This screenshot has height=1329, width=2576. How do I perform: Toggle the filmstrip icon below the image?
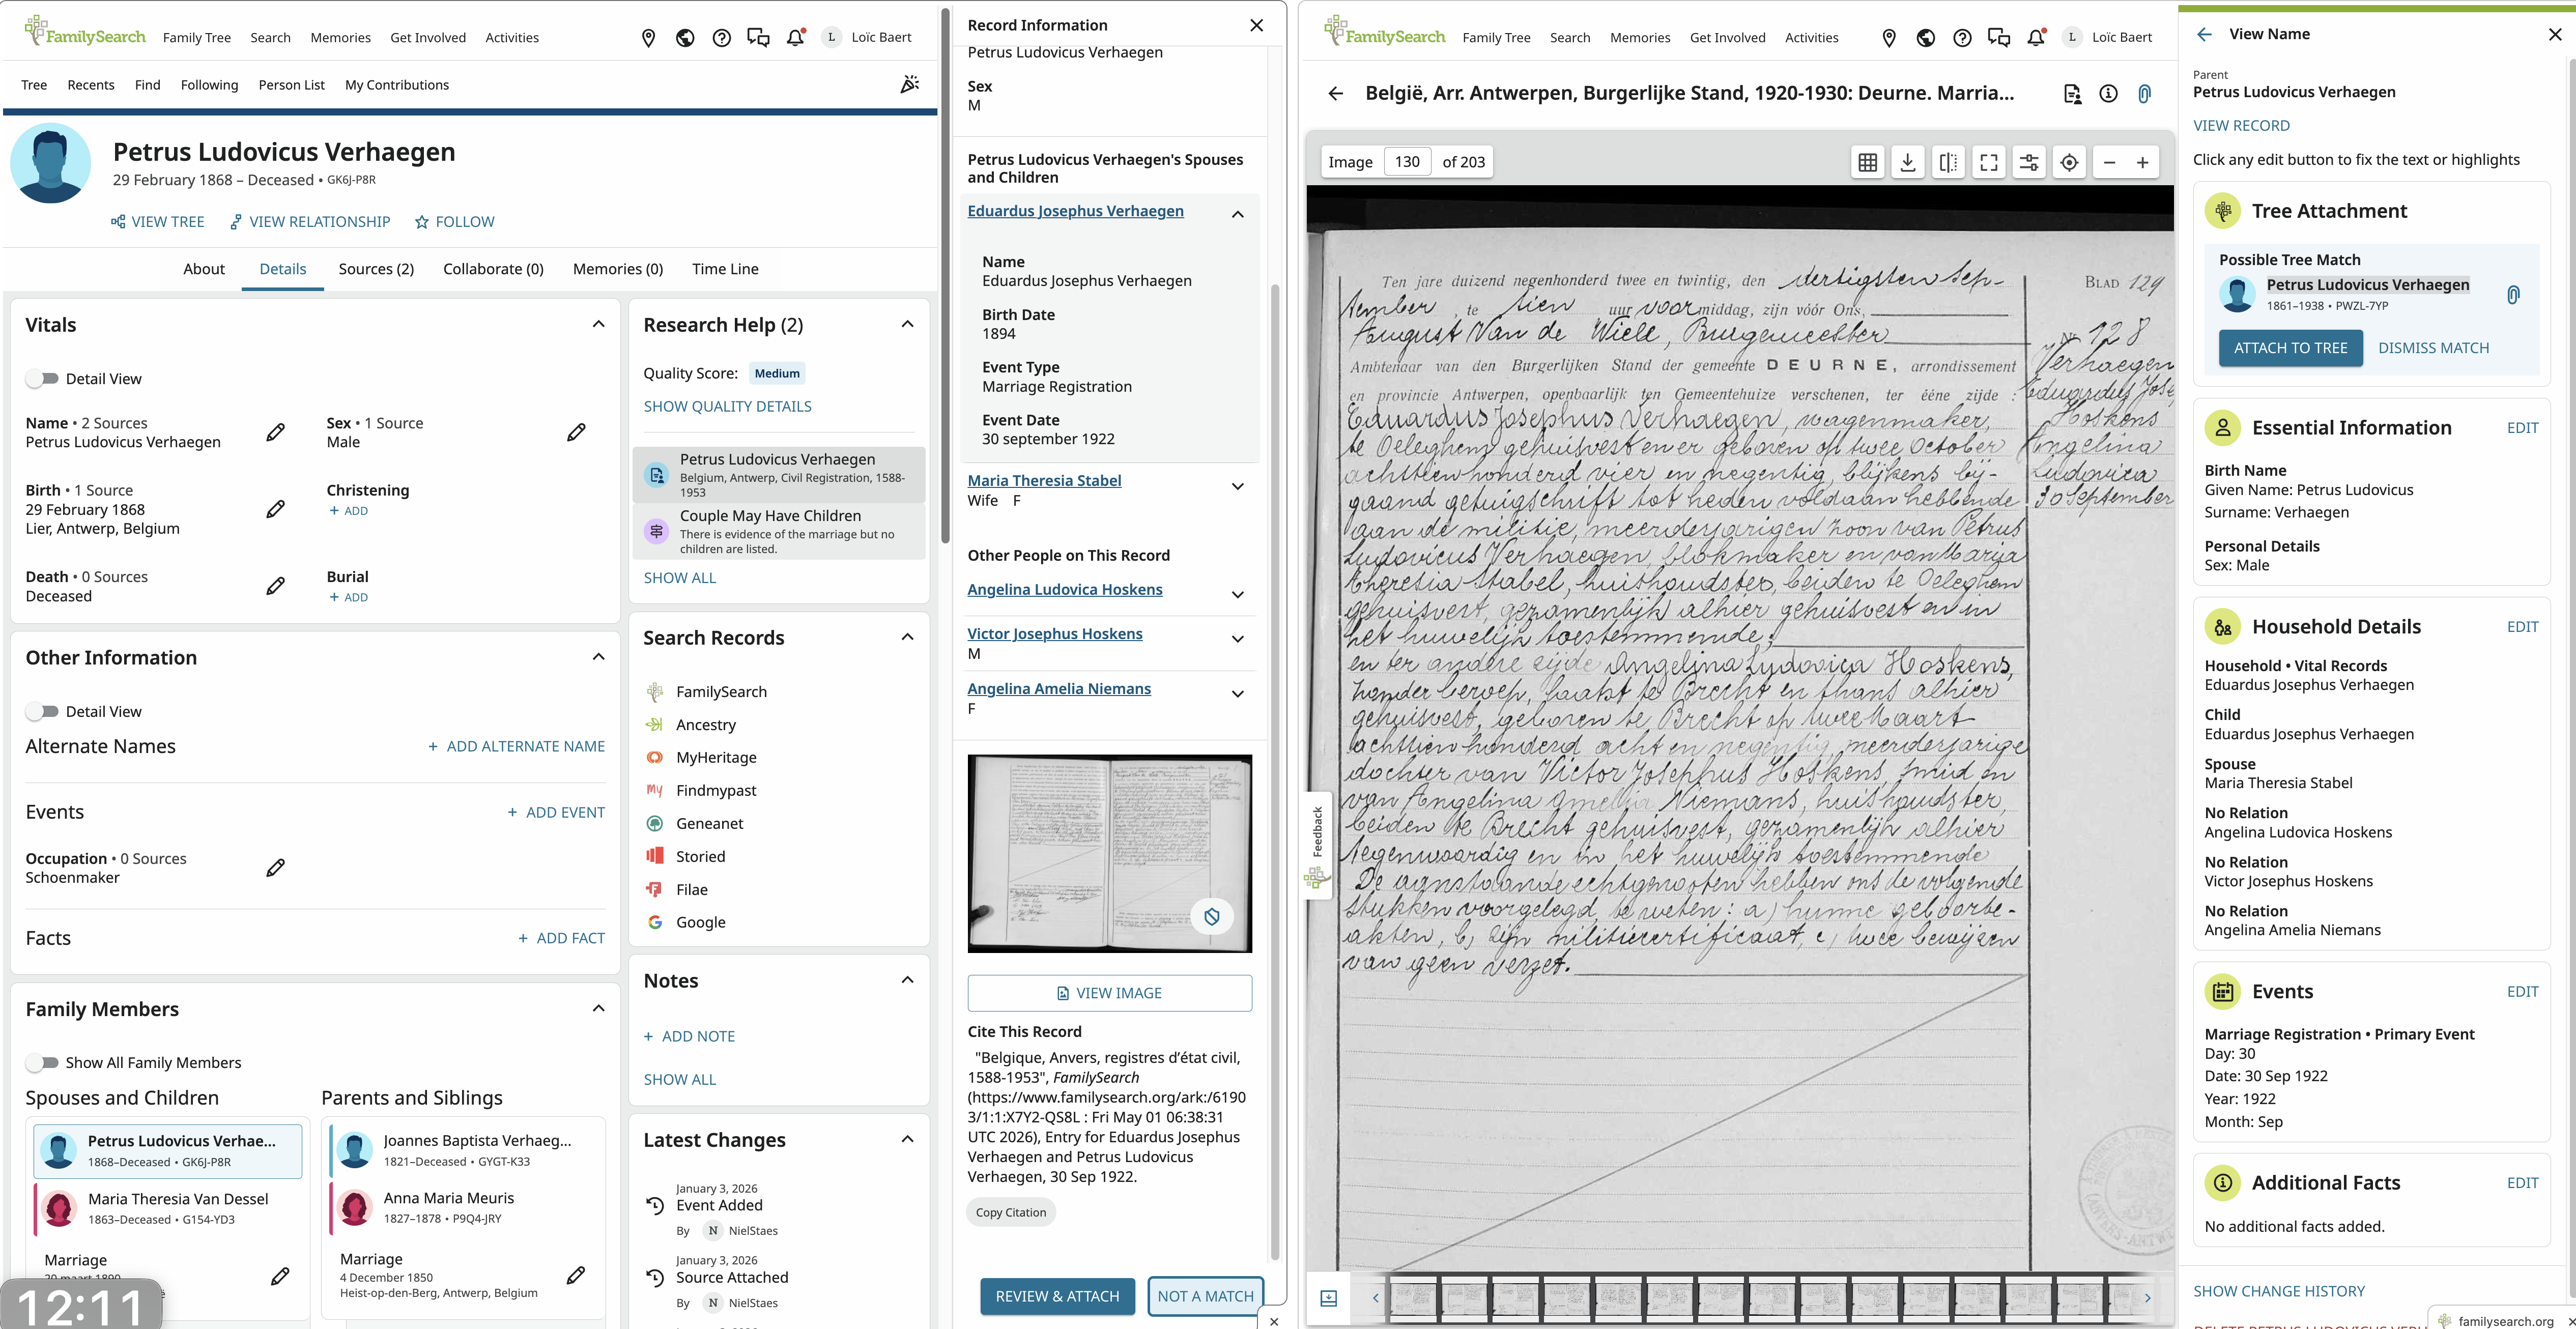pos(1328,1298)
